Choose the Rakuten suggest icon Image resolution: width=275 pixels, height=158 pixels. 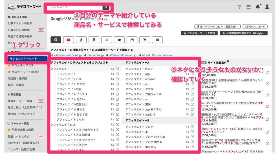tap(94, 40)
